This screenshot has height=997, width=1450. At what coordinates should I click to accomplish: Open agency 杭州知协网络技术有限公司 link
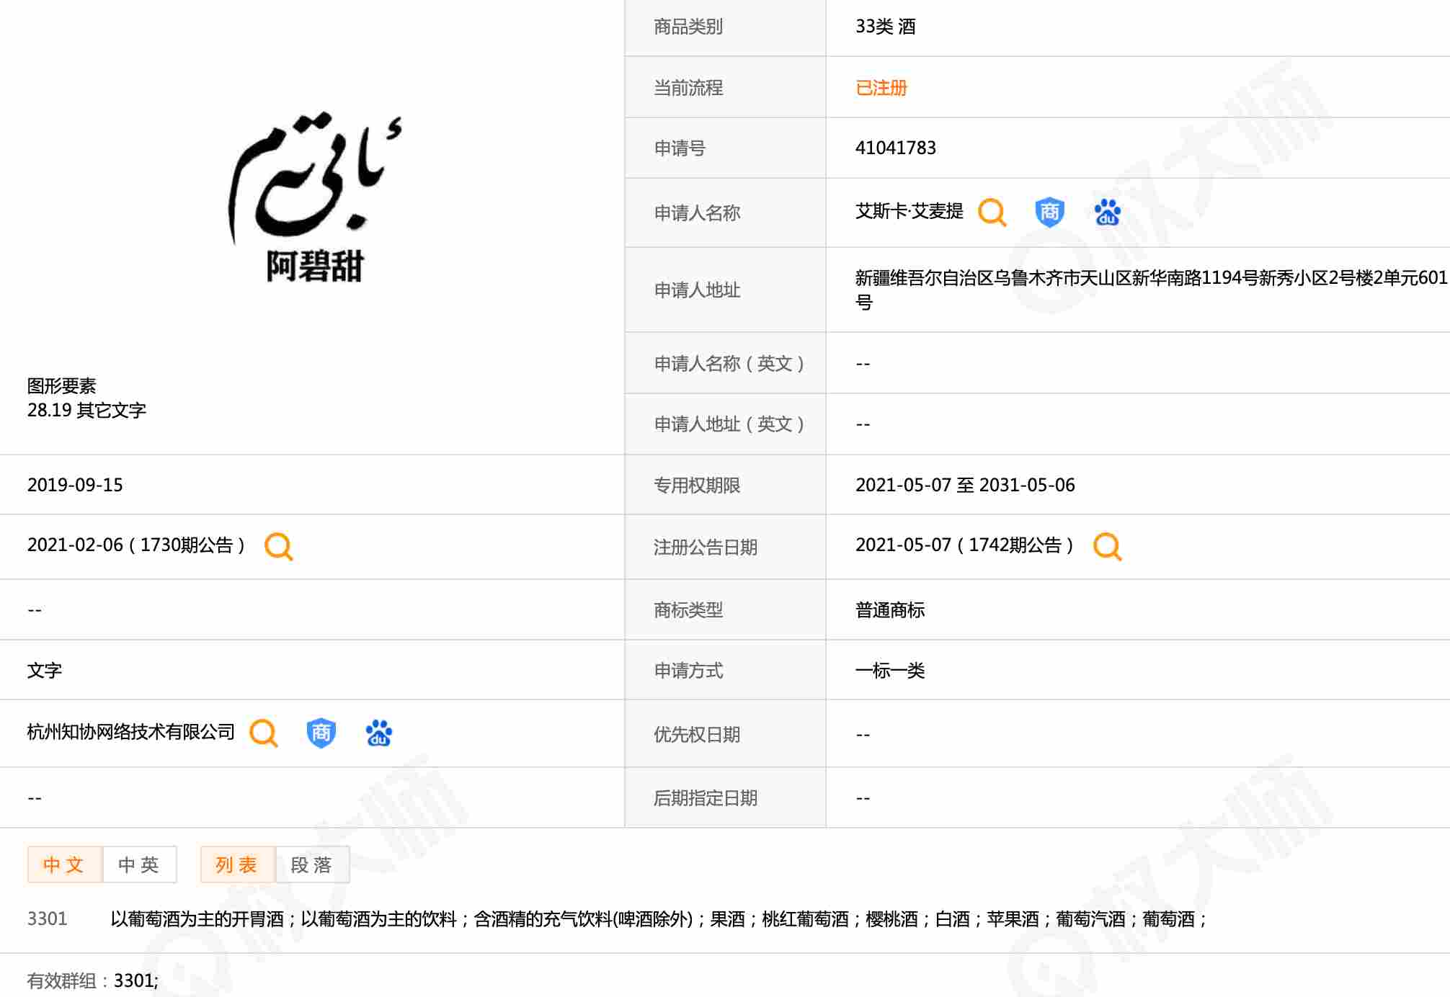pyautogui.click(x=130, y=732)
